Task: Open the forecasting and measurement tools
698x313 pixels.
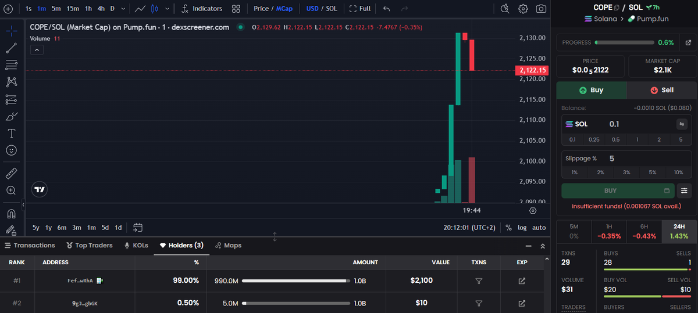Action: click(x=11, y=99)
